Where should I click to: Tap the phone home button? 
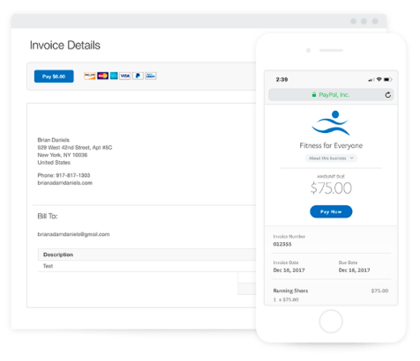pos(331,321)
